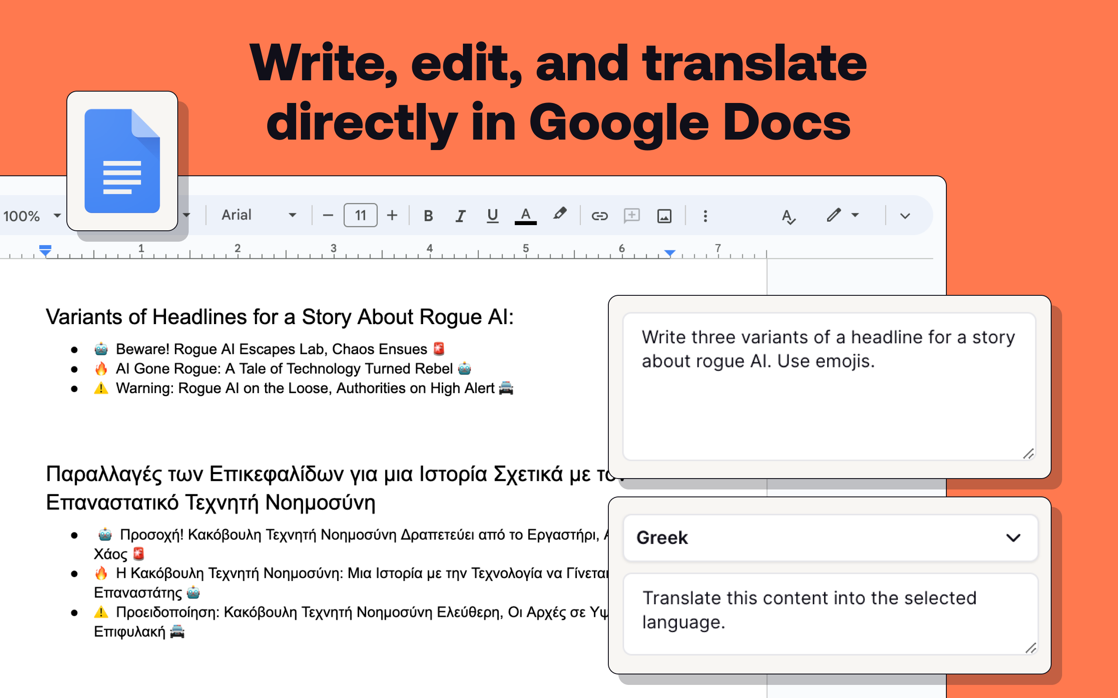Underline the selected text
The width and height of the screenshot is (1118, 698).
(x=493, y=215)
